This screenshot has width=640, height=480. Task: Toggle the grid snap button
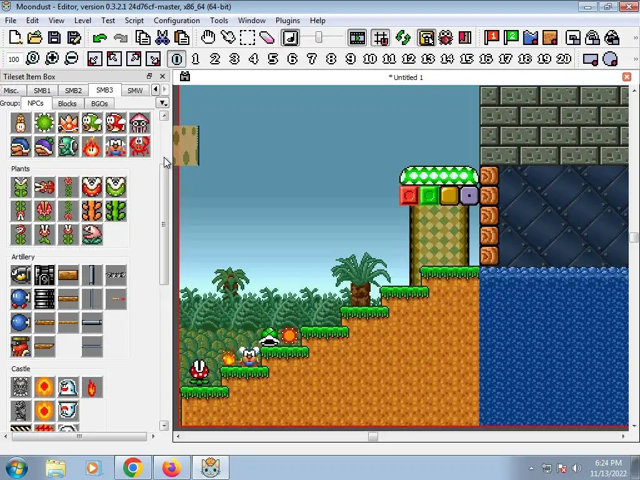[x=381, y=38]
